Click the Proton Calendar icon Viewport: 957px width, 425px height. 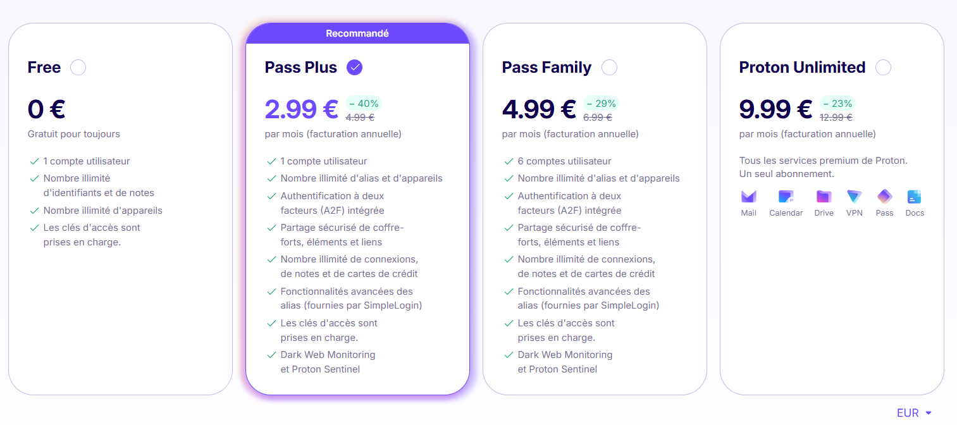pyautogui.click(x=786, y=197)
